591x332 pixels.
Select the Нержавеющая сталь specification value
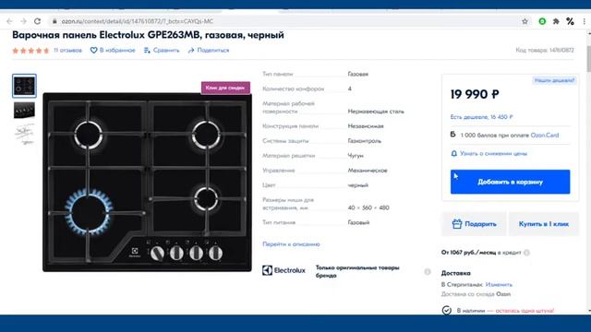(376, 112)
